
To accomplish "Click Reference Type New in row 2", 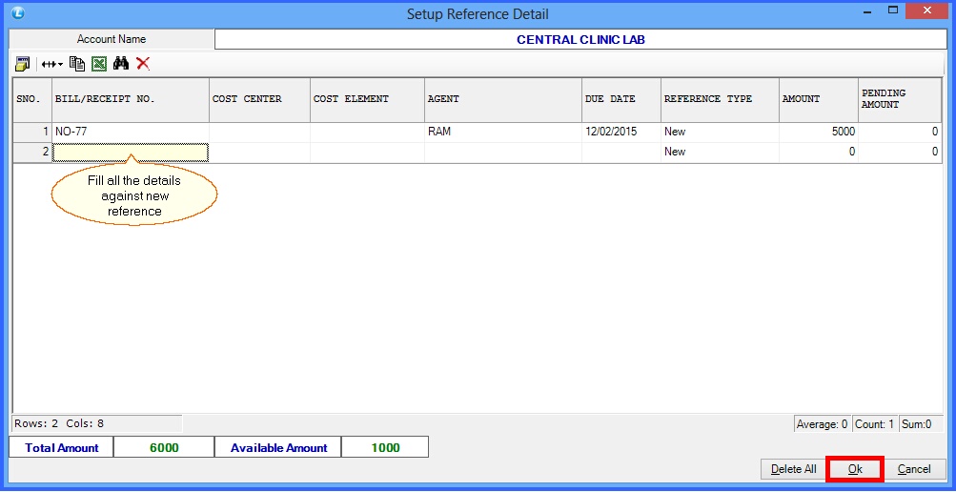I will click(x=720, y=152).
